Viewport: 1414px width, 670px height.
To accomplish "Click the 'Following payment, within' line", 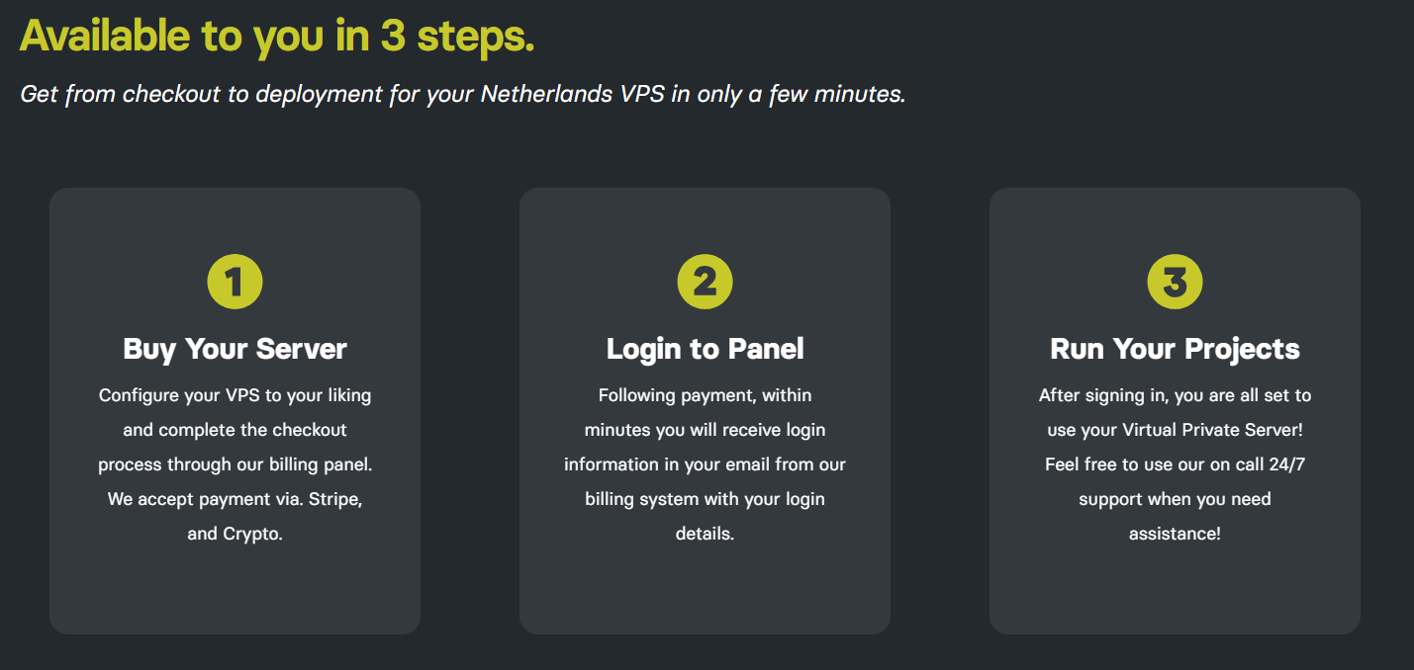I will [705, 395].
